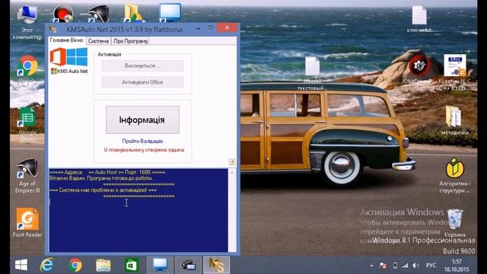
Task: Select the blue monitor desktop shortcut
Action: pyautogui.click(x=170, y=12)
